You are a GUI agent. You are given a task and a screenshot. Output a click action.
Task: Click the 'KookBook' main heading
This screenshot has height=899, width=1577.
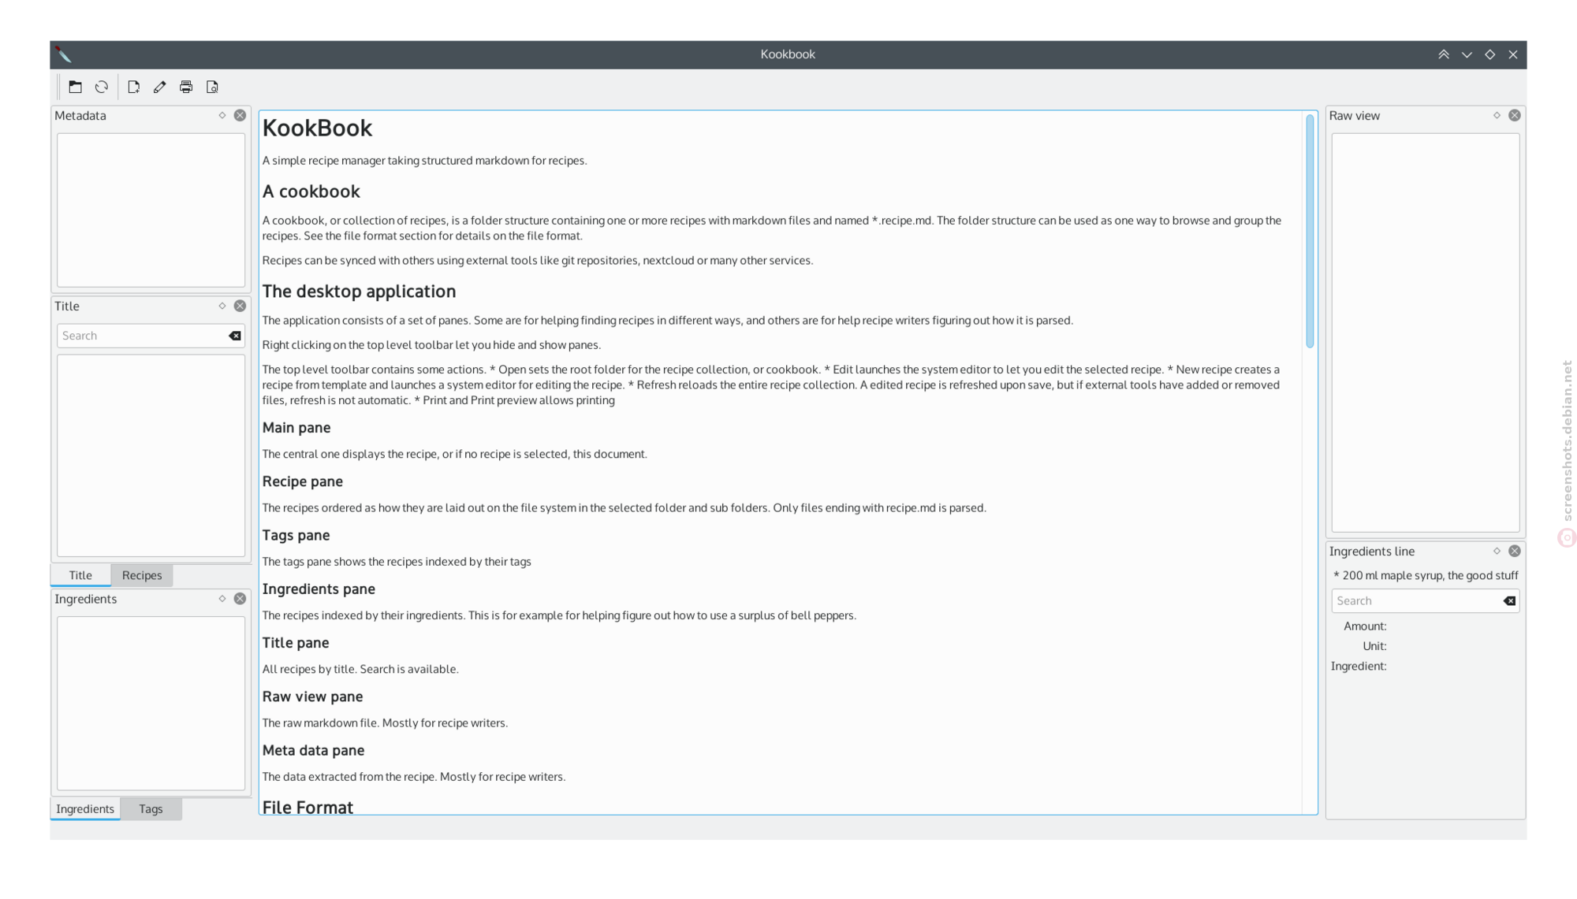click(x=317, y=128)
